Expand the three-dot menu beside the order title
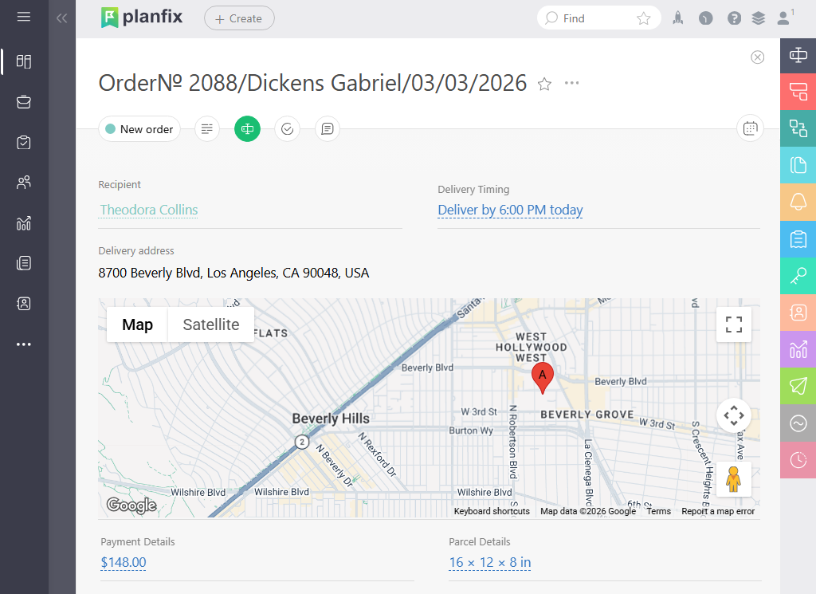 tap(571, 83)
